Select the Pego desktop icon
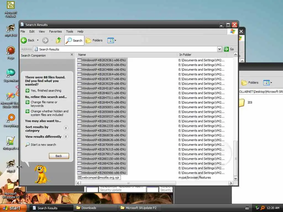Image resolution: width=283 pixels, height=212 pixels. coord(11,53)
